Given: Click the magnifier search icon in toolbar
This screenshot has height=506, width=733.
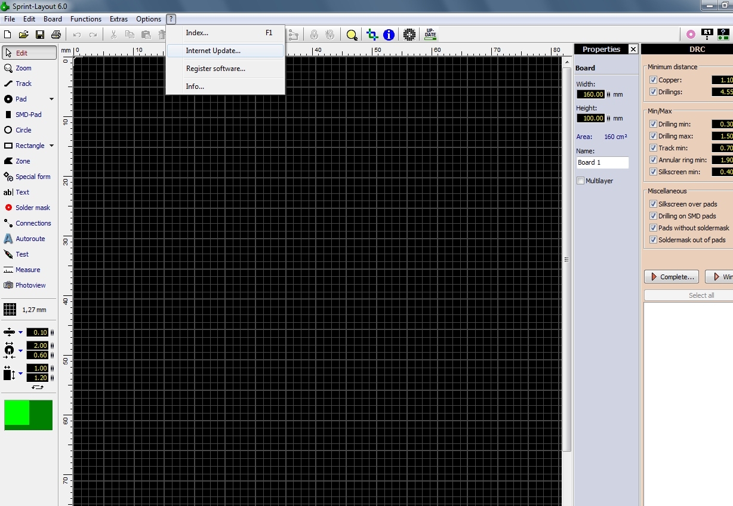Looking at the screenshot, I should pos(352,35).
